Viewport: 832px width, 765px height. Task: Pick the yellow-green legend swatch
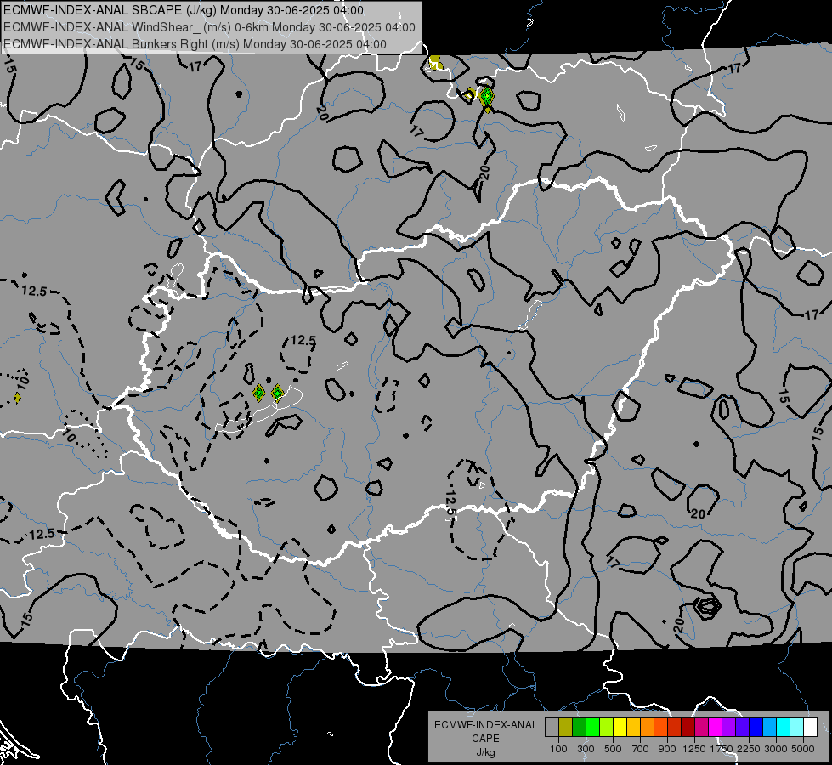pyautogui.click(x=607, y=728)
